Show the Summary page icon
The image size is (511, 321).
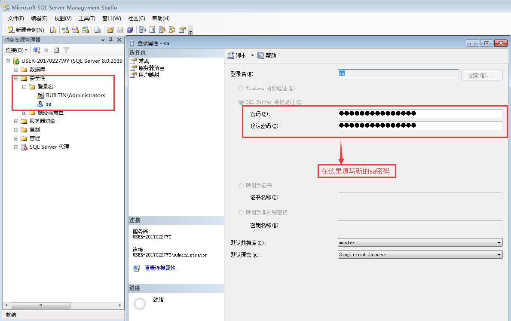point(152,30)
